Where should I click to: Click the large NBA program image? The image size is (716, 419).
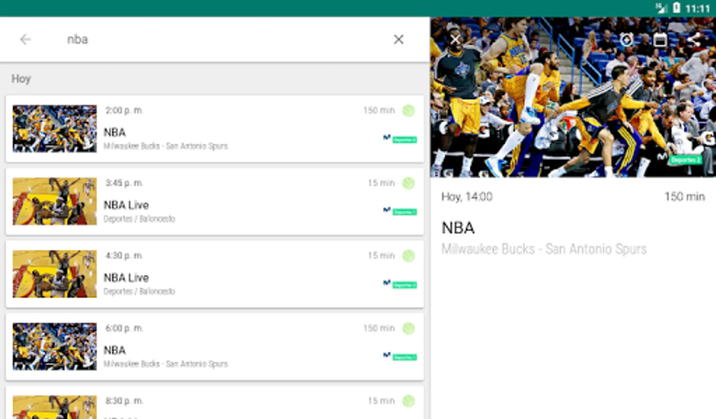(573, 97)
